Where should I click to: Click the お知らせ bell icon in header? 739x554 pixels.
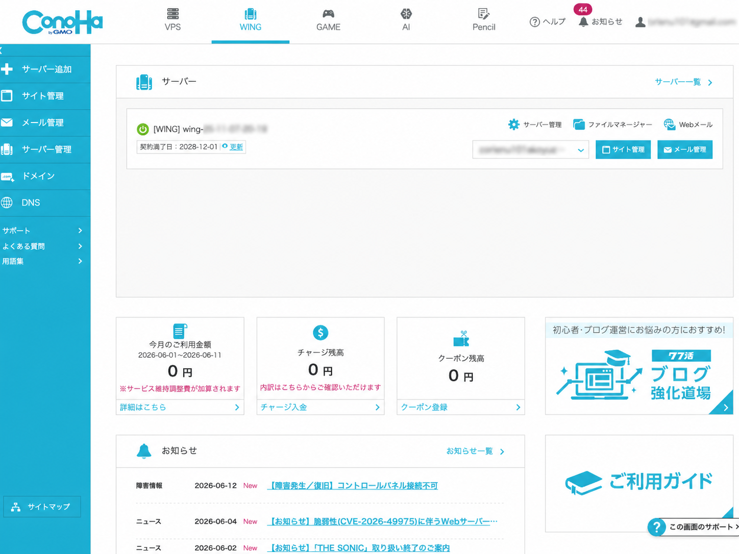click(583, 22)
